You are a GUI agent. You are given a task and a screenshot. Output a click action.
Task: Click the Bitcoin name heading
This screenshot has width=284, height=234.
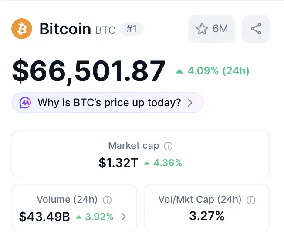[65, 29]
